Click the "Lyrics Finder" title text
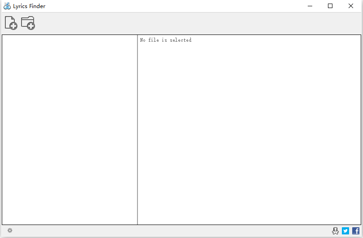Viewport: 363px width, 238px height. pos(29,6)
